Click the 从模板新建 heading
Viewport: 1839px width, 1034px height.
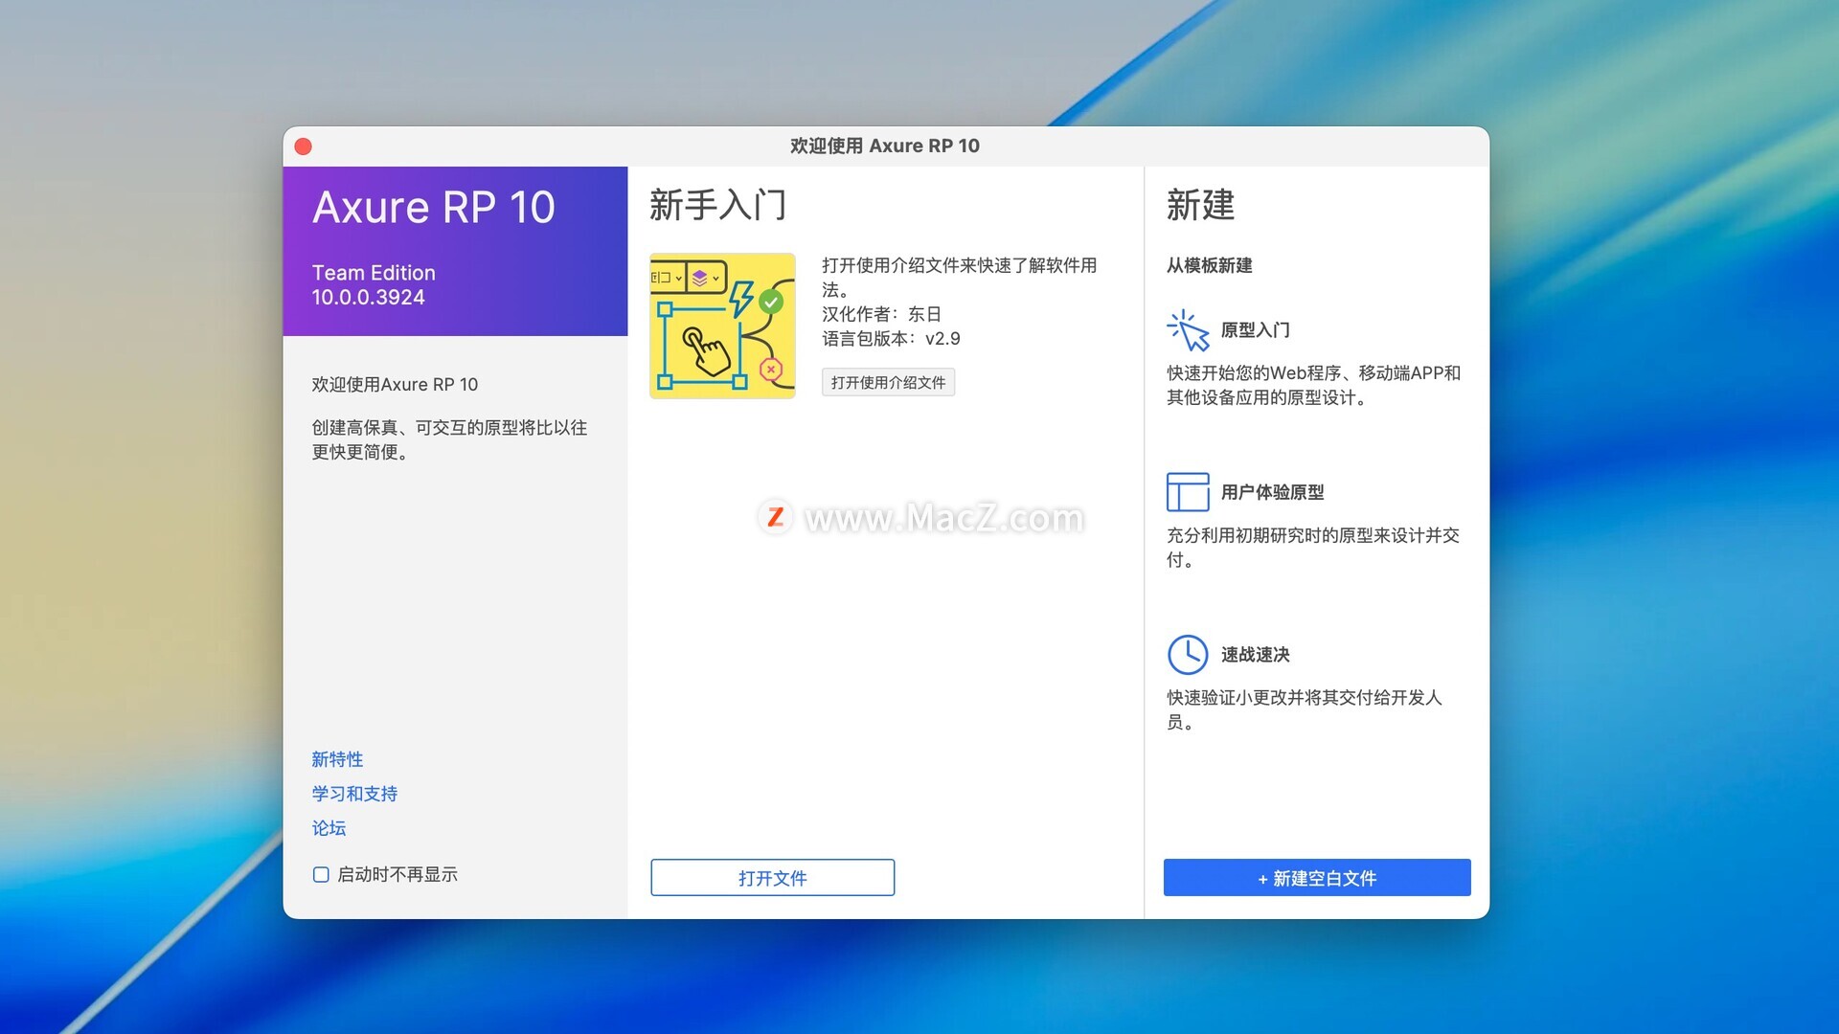(1209, 265)
